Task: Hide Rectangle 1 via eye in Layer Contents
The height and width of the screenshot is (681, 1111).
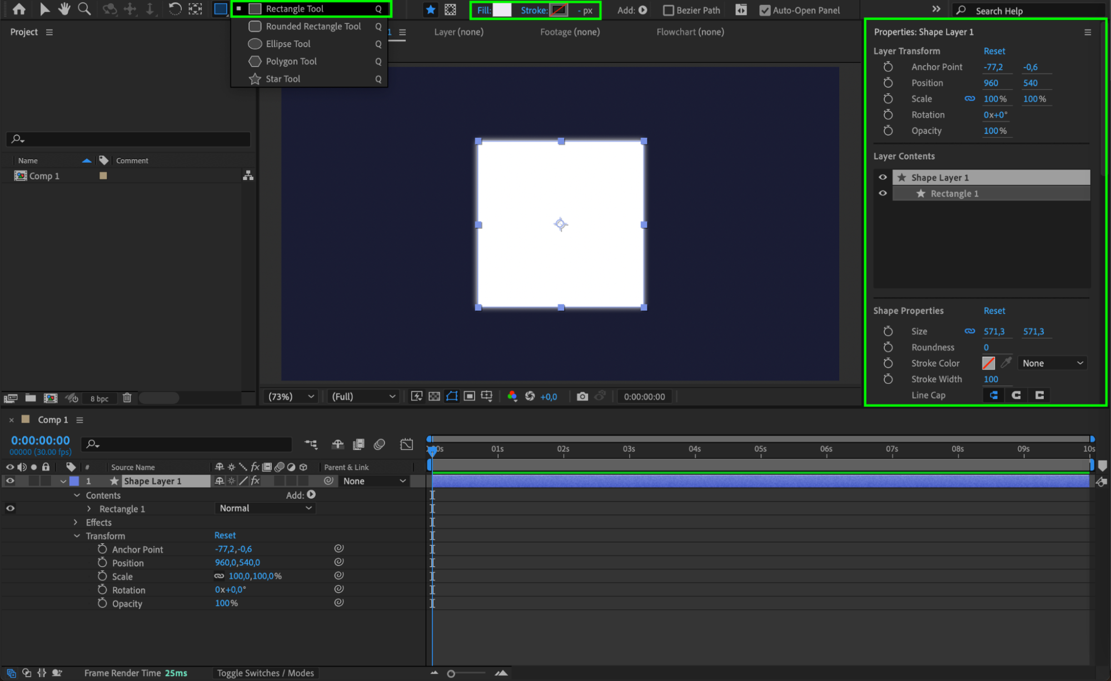Action: pyautogui.click(x=883, y=193)
